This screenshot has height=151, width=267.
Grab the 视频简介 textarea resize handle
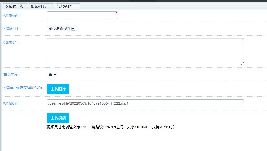click(243, 64)
